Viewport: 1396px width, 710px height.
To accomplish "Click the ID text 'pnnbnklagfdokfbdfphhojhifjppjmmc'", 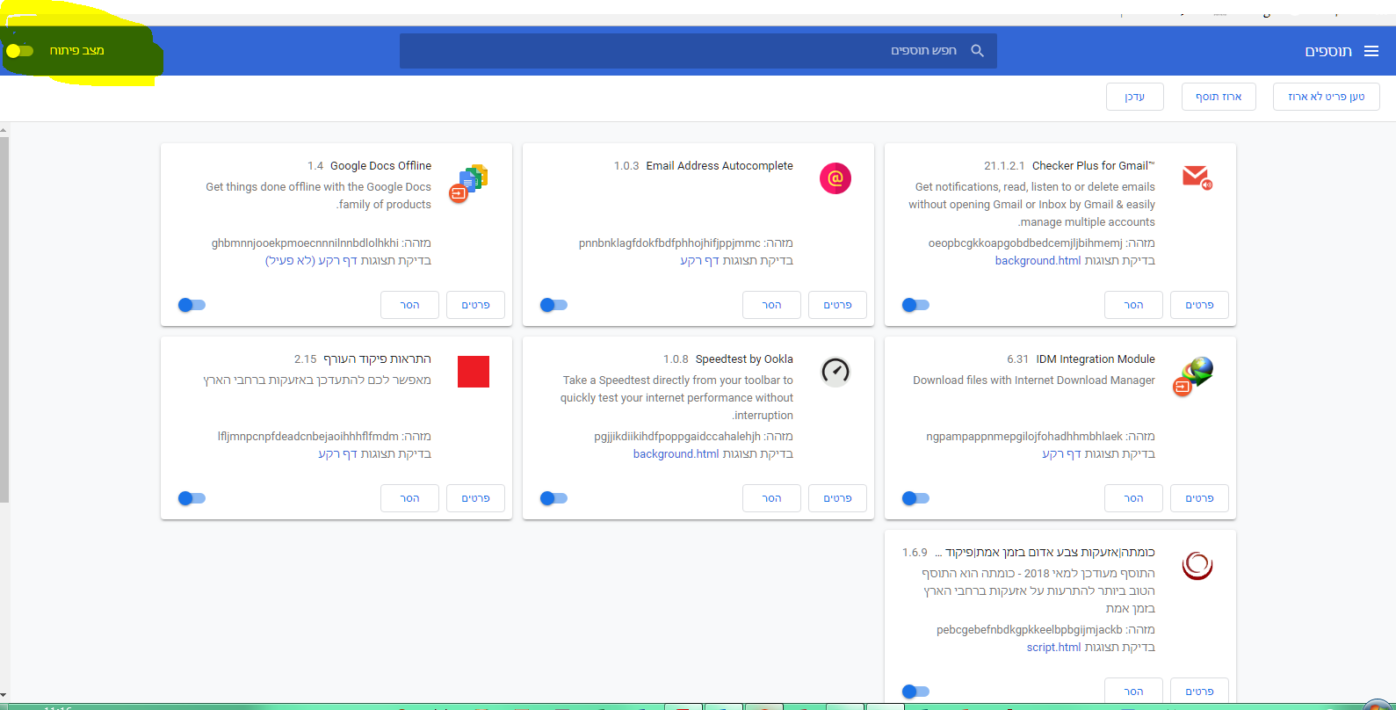I will pos(669,243).
